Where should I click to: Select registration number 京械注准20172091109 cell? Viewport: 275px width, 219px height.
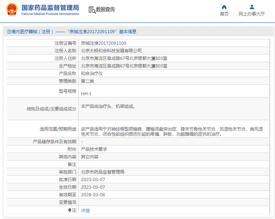104,43
